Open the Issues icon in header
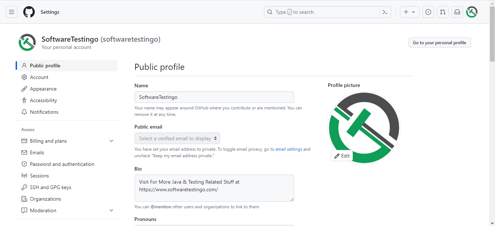 coord(428,12)
